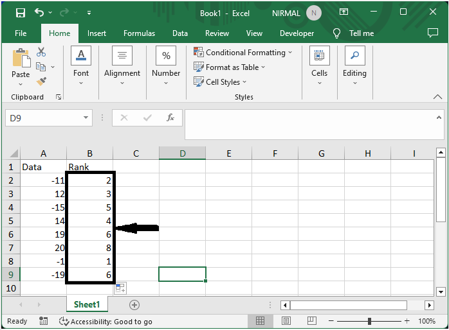This screenshot has width=449, height=330.
Task: Expand the Copy dropdown arrow
Action: [53, 67]
